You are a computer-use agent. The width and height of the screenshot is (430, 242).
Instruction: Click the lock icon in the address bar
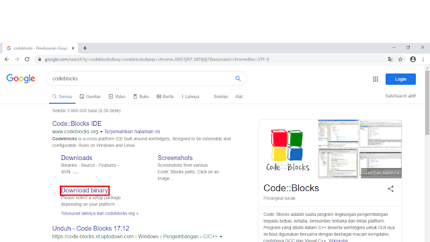(x=40, y=59)
